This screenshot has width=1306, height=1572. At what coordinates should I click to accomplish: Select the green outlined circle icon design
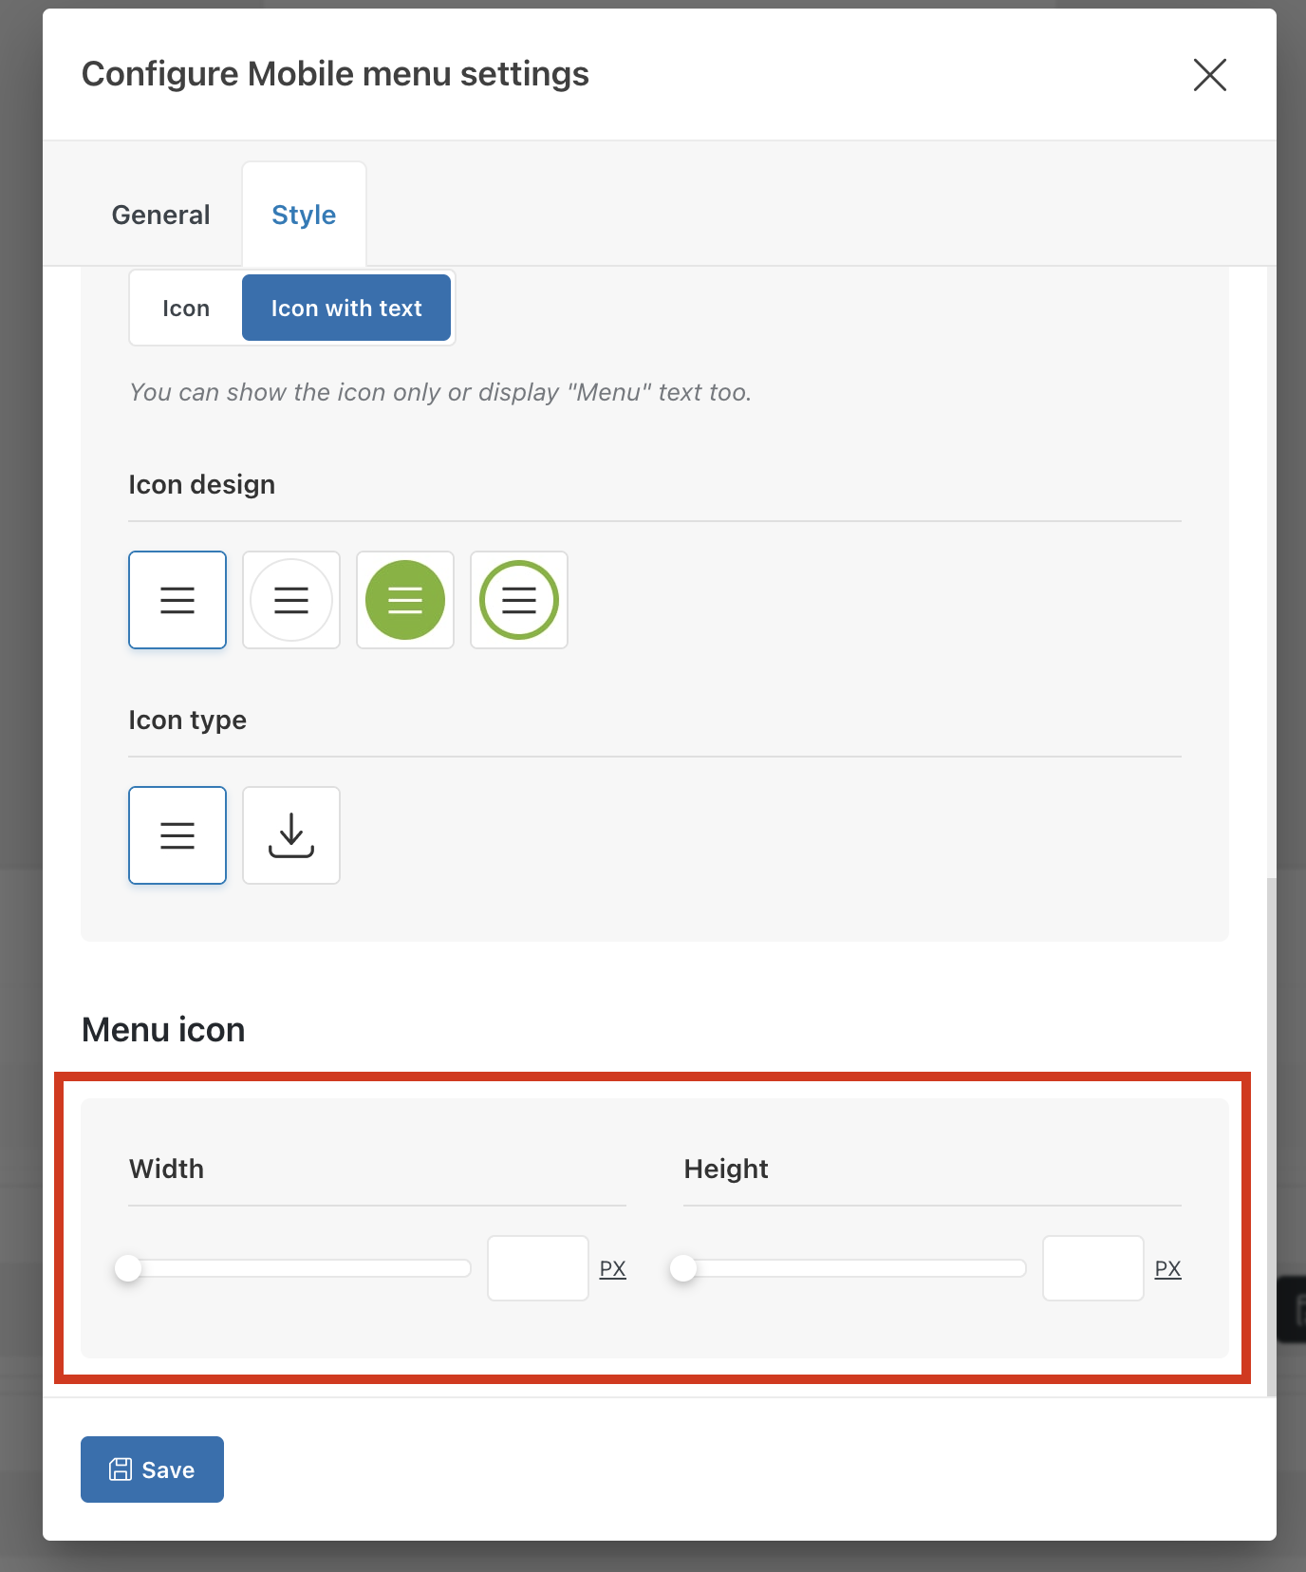coord(519,600)
